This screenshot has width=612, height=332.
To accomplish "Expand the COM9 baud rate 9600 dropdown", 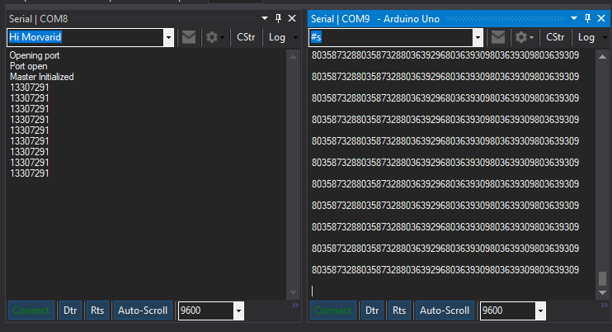I will point(540,311).
